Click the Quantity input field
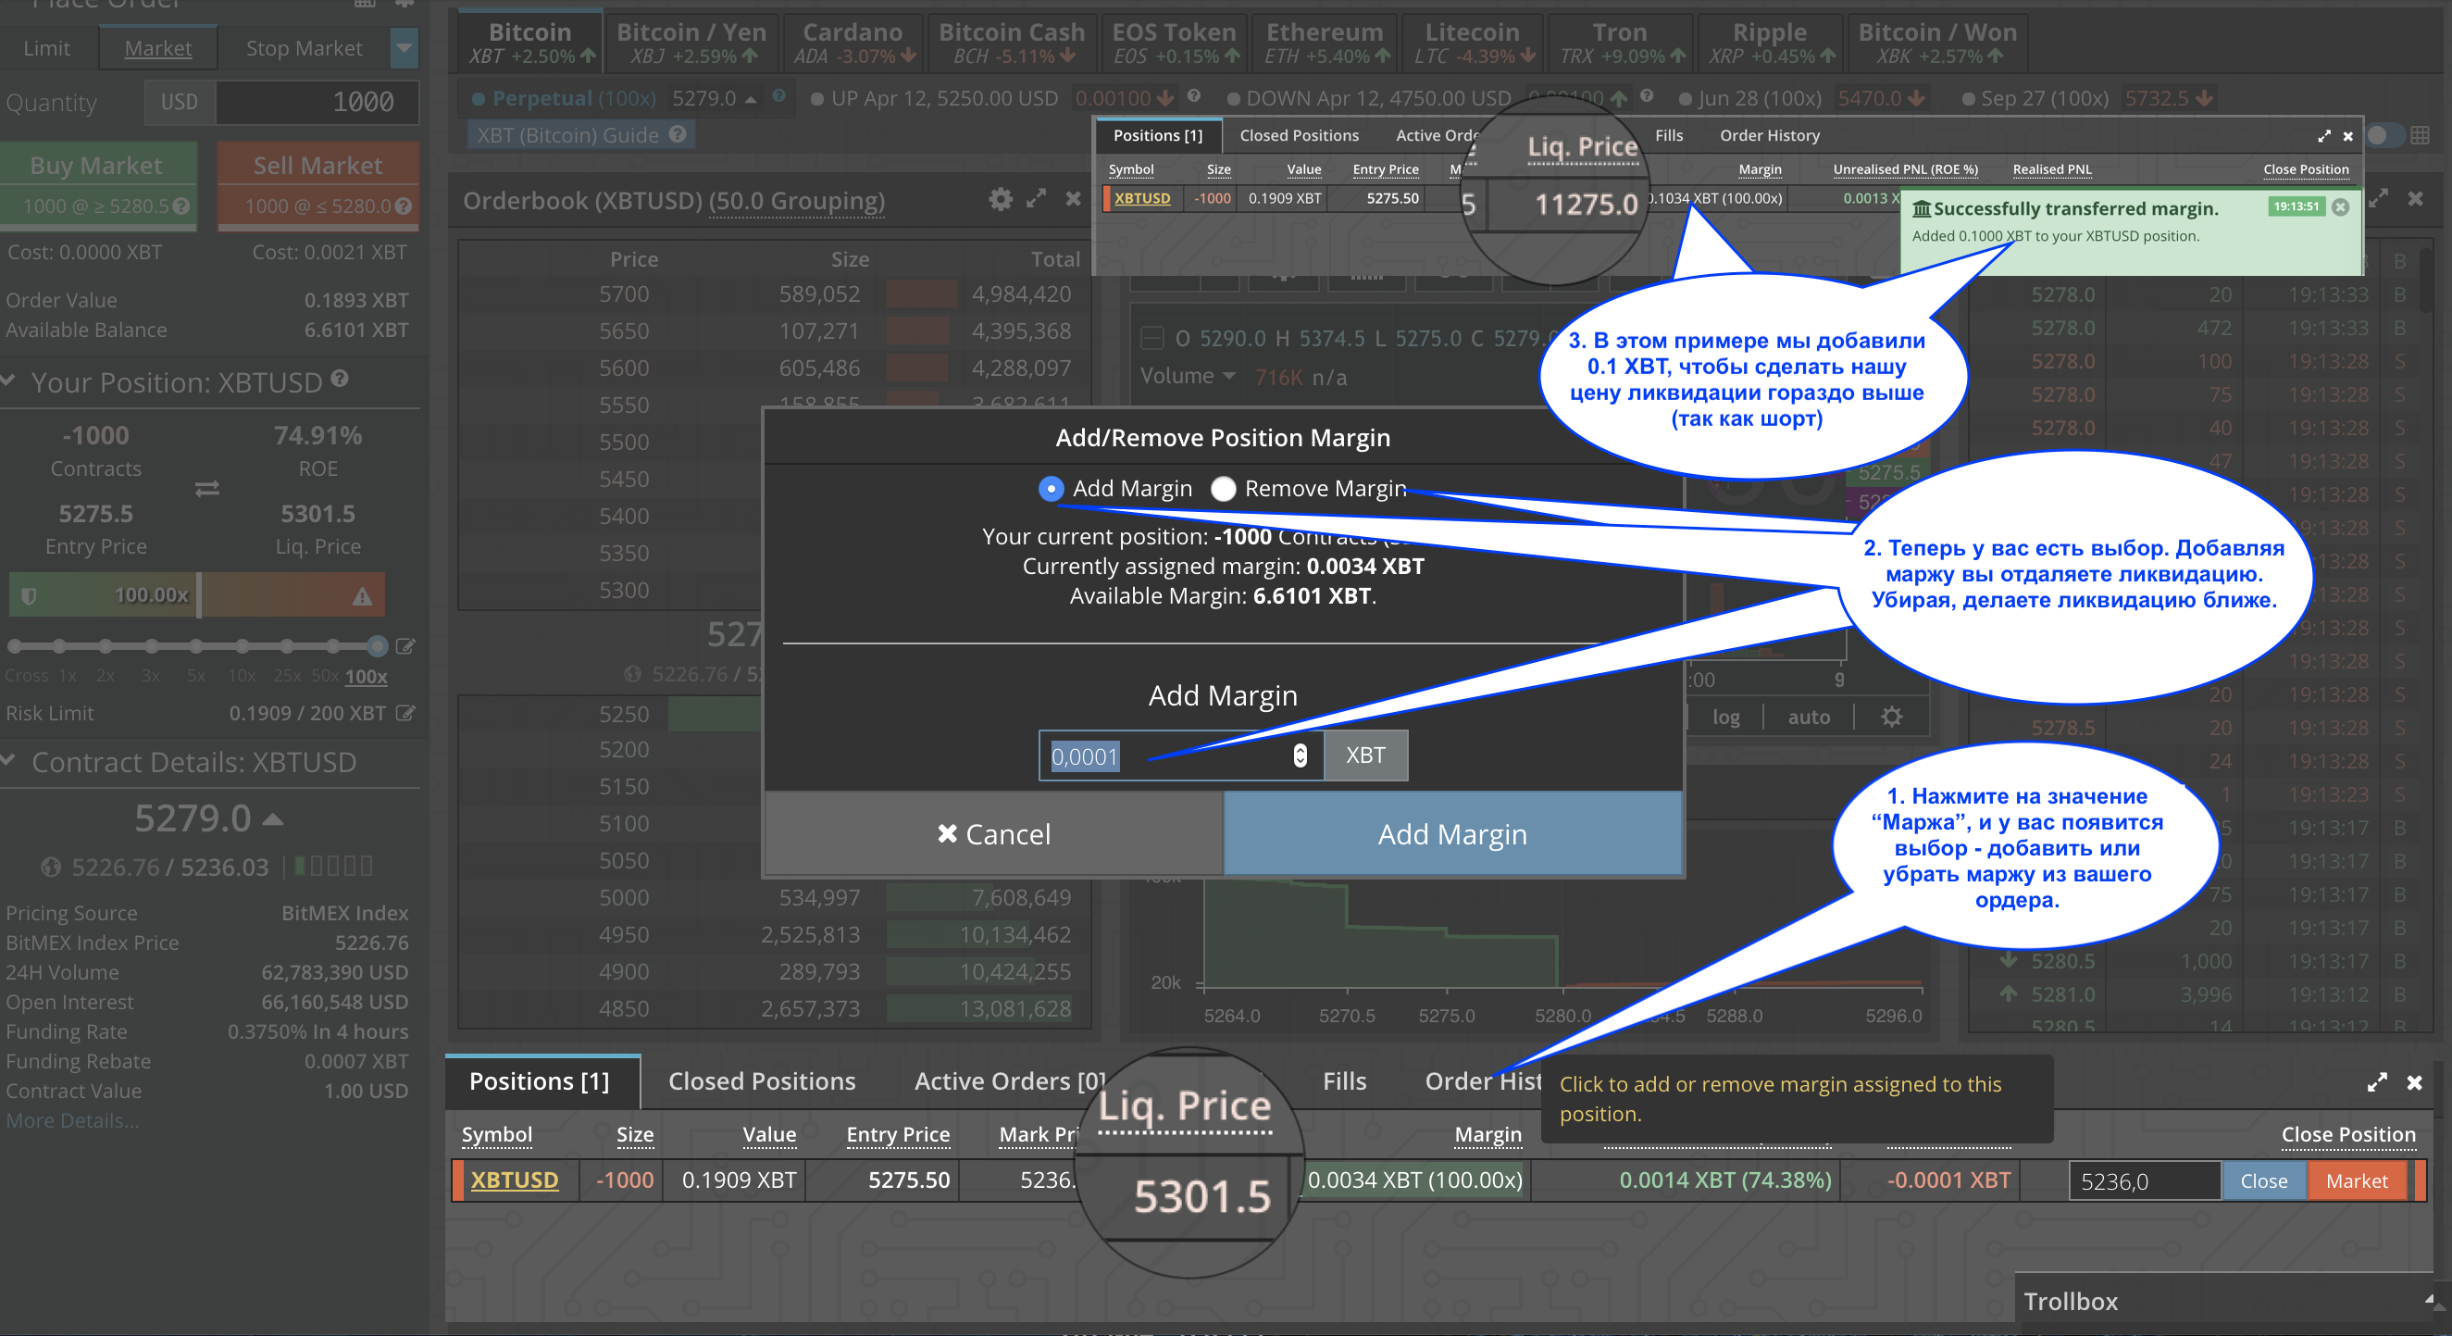The height and width of the screenshot is (1336, 2452). tap(317, 102)
